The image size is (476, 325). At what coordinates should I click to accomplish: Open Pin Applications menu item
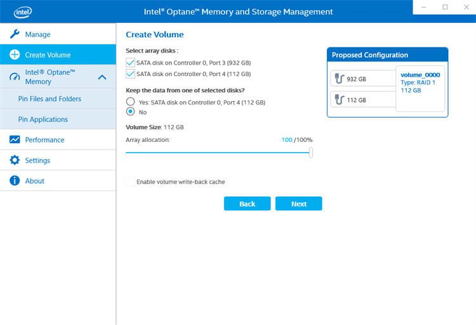[43, 119]
